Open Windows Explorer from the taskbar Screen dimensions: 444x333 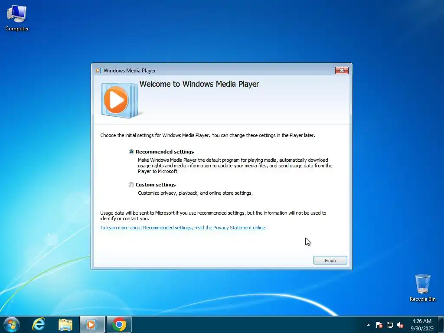point(65,324)
